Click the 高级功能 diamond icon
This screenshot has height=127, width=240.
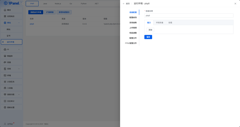[5, 94]
